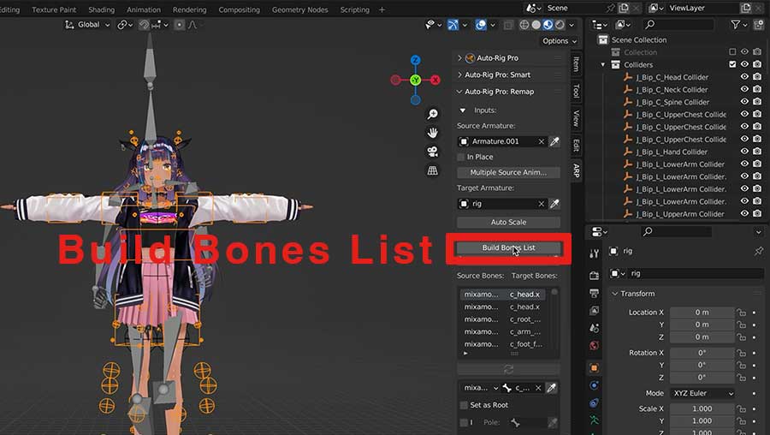
Task: Switch to Shading workspace tab
Action: pos(101,9)
